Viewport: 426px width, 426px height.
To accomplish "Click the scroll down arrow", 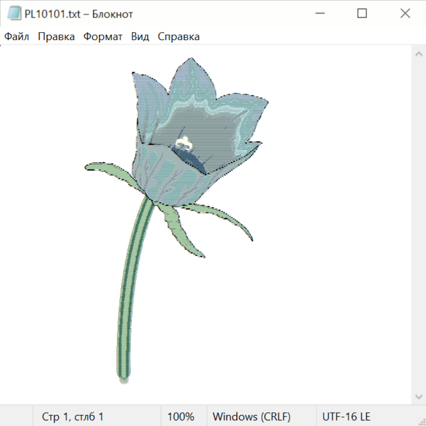I will tap(418, 396).
